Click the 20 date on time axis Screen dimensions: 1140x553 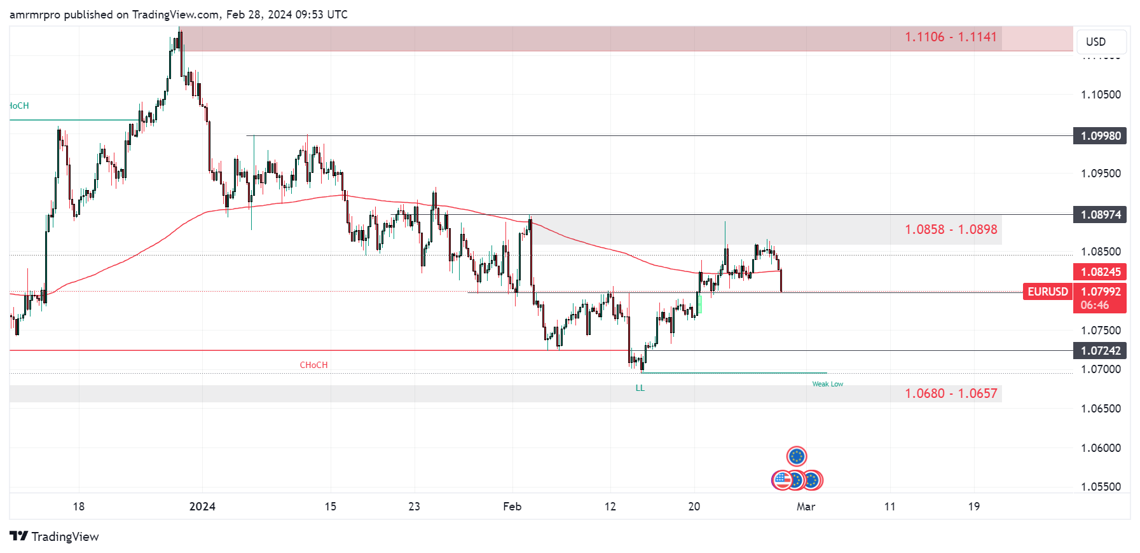694,507
